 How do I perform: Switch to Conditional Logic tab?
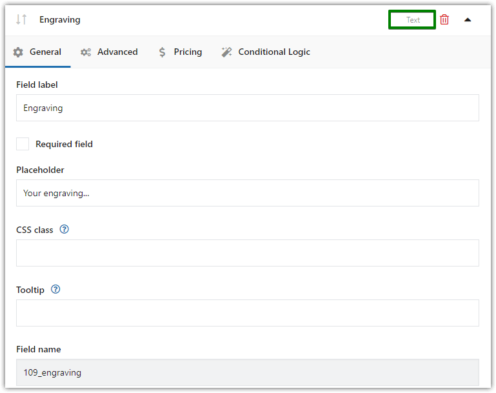(266, 52)
